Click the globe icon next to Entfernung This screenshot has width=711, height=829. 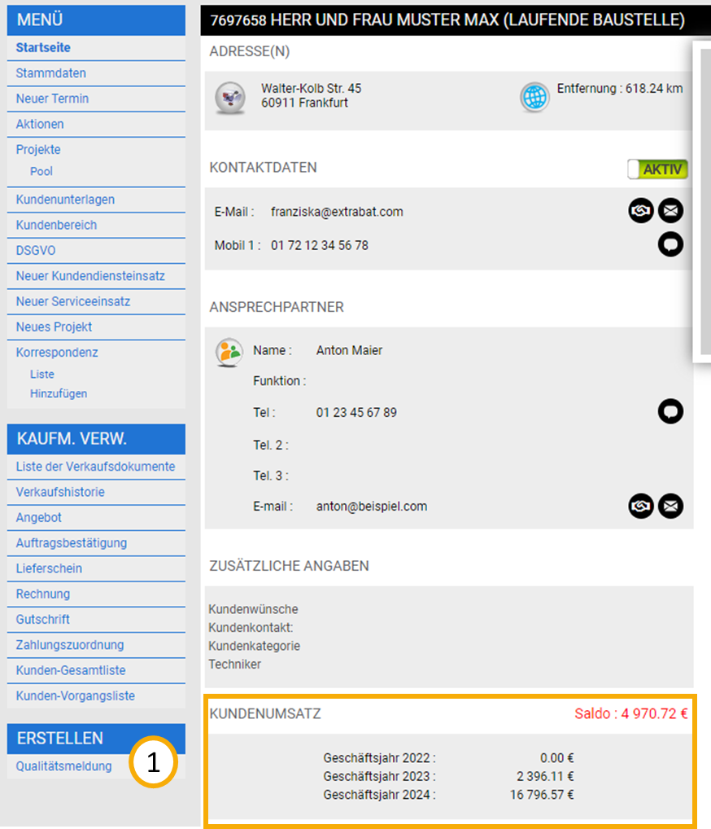(534, 97)
